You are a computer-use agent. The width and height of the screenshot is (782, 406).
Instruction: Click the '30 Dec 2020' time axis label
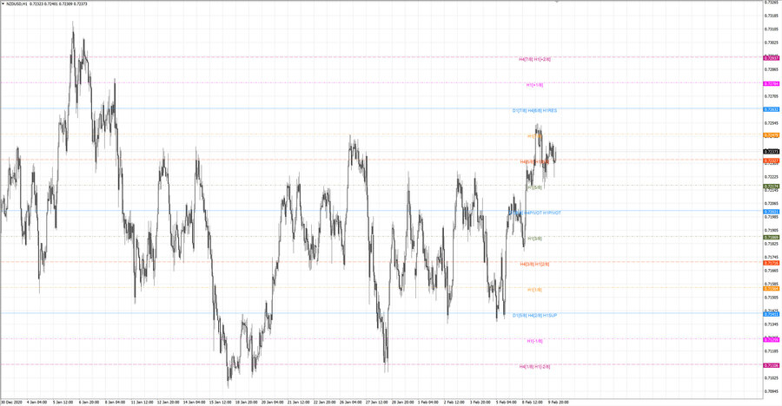tap(11, 402)
